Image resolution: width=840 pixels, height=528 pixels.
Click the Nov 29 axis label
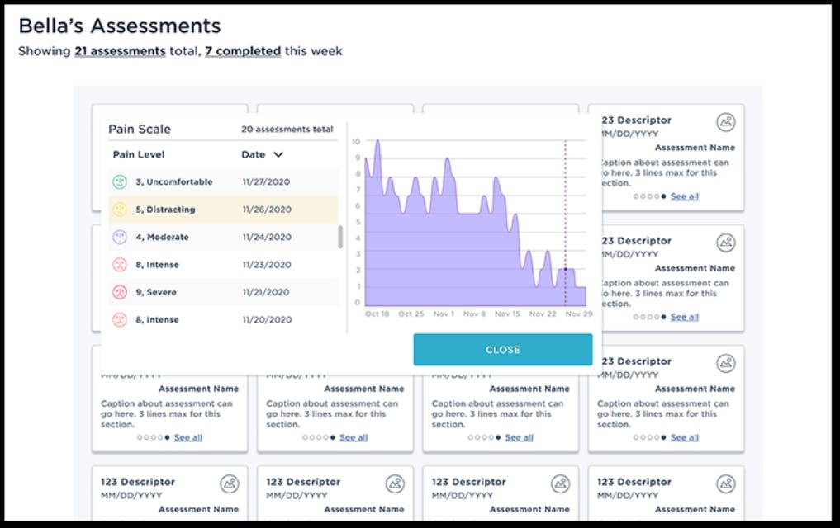click(579, 314)
